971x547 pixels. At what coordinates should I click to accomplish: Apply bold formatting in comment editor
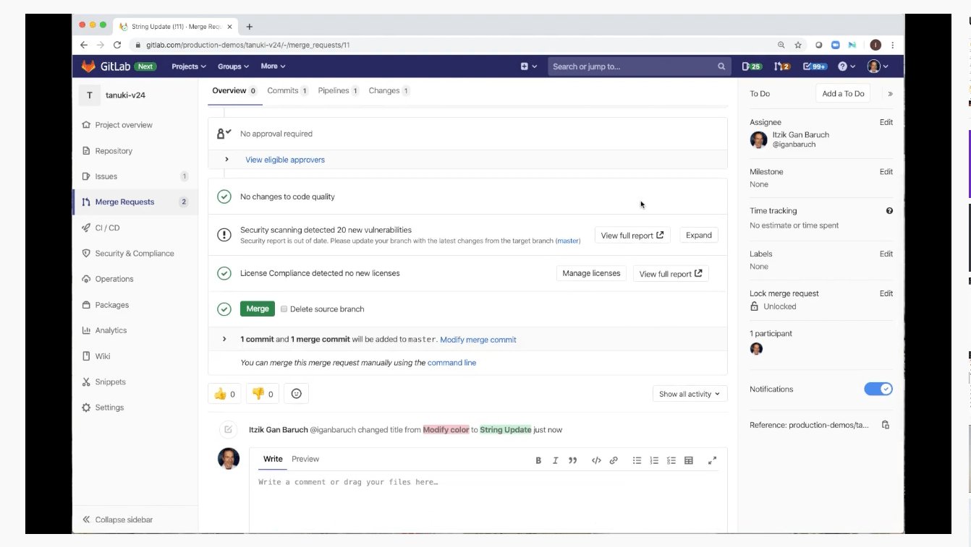(538, 460)
